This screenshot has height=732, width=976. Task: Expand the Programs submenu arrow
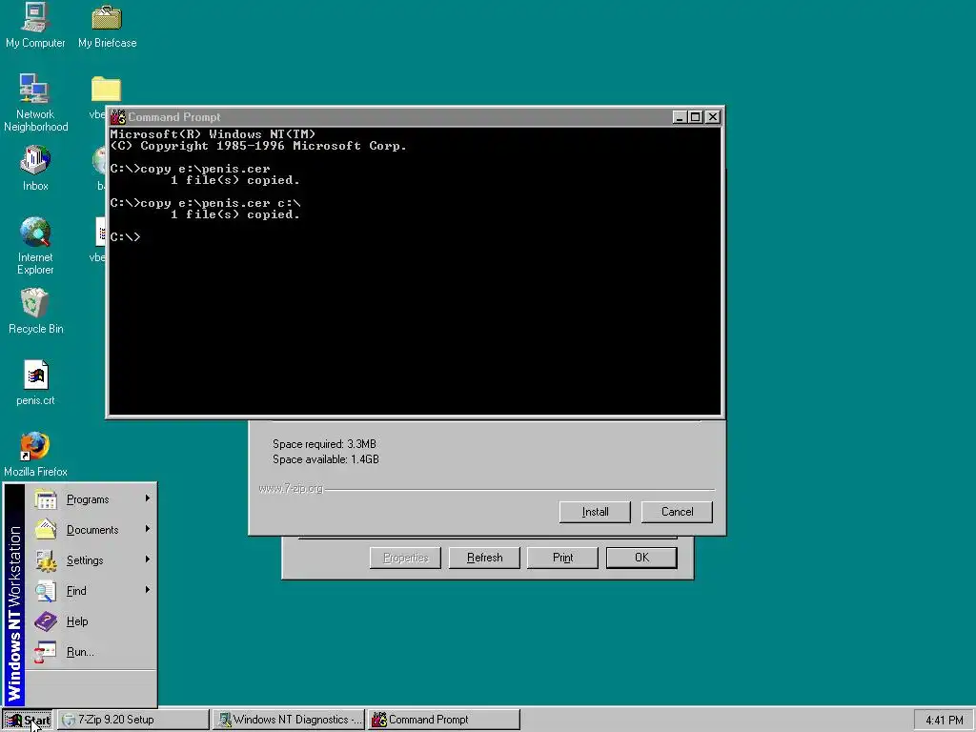[x=148, y=498]
